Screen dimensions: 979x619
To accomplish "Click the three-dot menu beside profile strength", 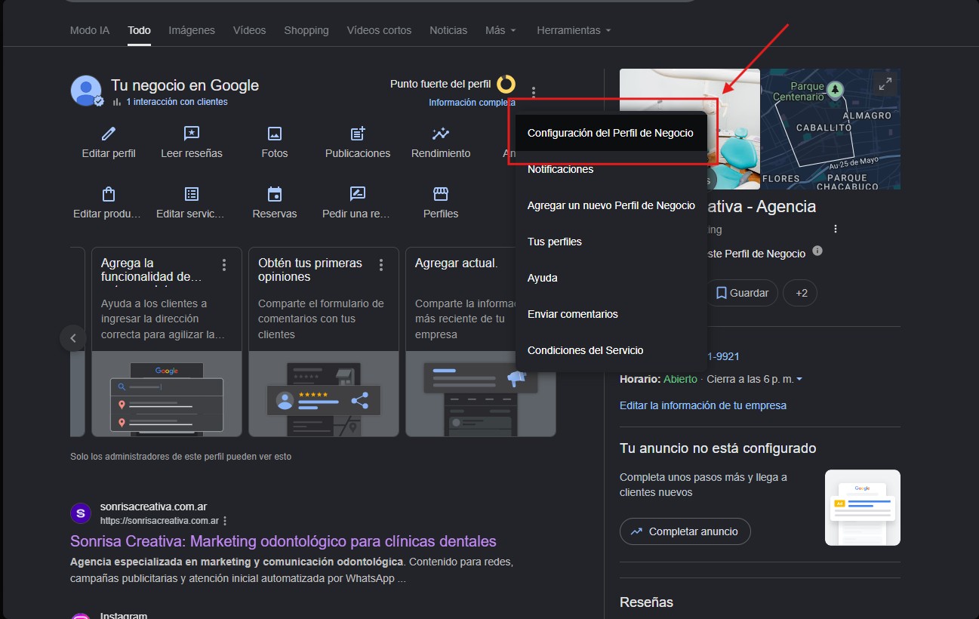I will coord(534,94).
